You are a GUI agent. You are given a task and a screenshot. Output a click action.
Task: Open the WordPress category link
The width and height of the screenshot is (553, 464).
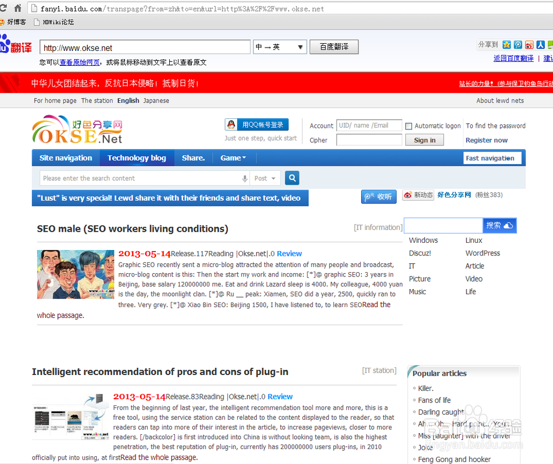pyautogui.click(x=482, y=253)
